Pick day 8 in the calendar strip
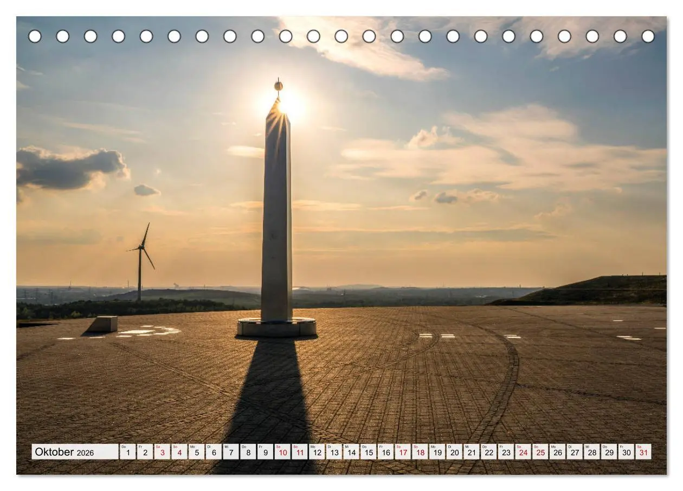Viewport: 683px width, 491px height. coord(248,451)
